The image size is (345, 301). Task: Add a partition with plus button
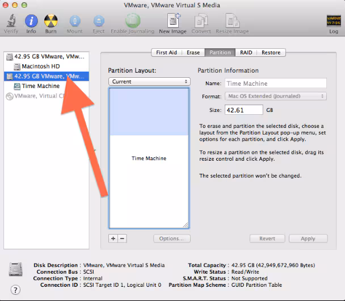113,239
